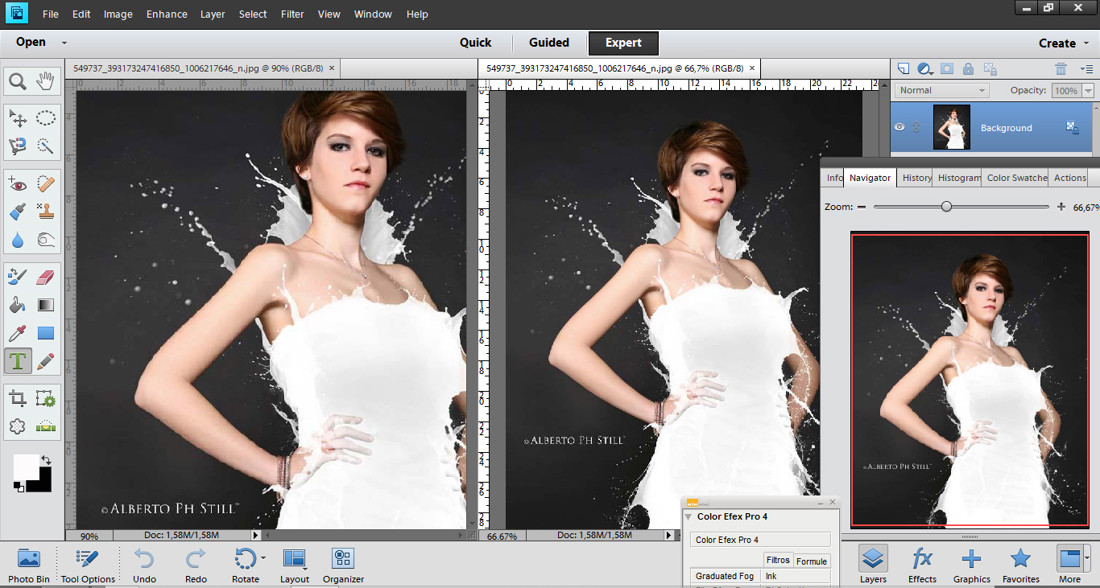Select the Blur tool water drop
This screenshot has height=588, width=1100.
pos(18,240)
